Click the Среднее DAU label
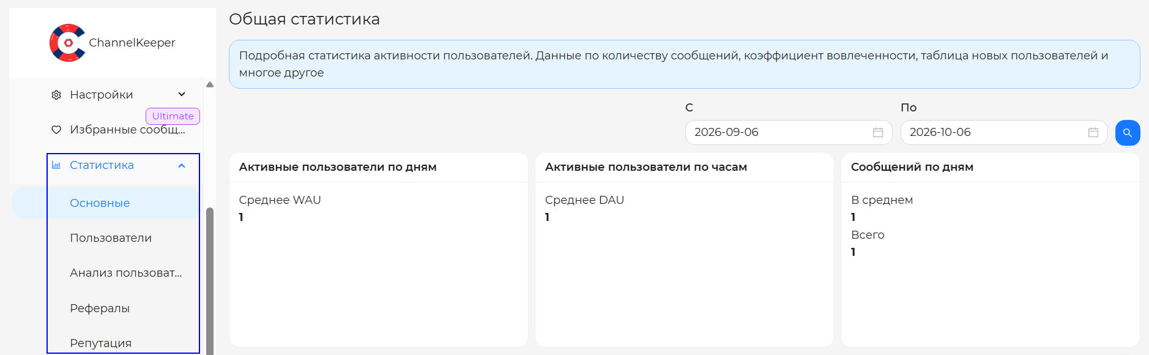 point(584,200)
